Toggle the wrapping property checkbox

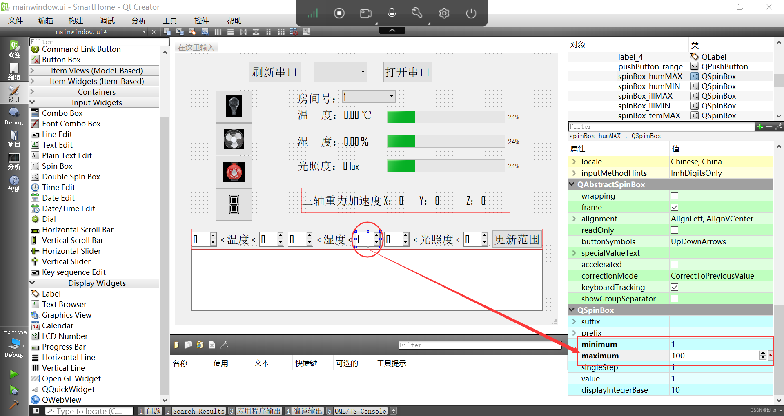click(675, 196)
